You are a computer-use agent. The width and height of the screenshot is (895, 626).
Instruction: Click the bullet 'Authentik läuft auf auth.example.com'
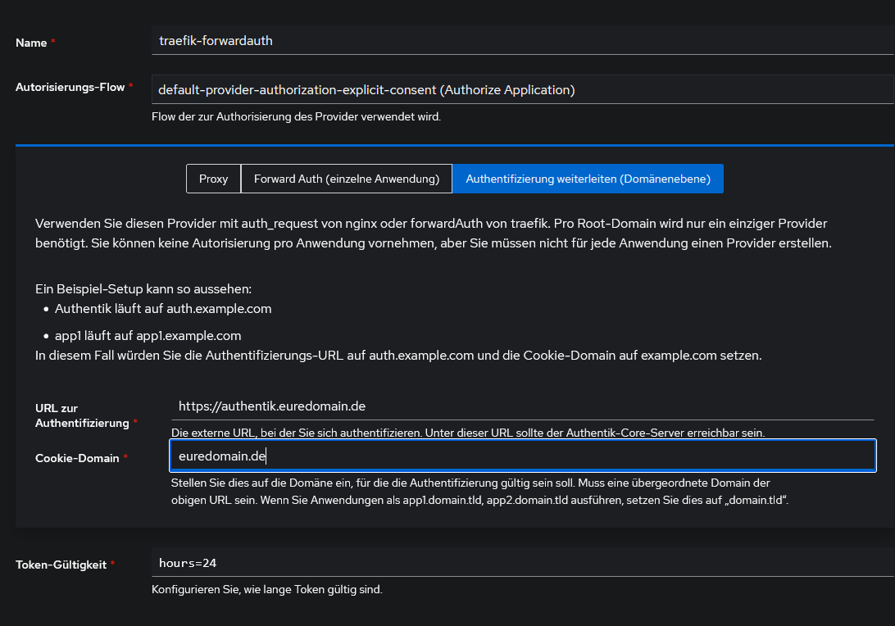162,309
